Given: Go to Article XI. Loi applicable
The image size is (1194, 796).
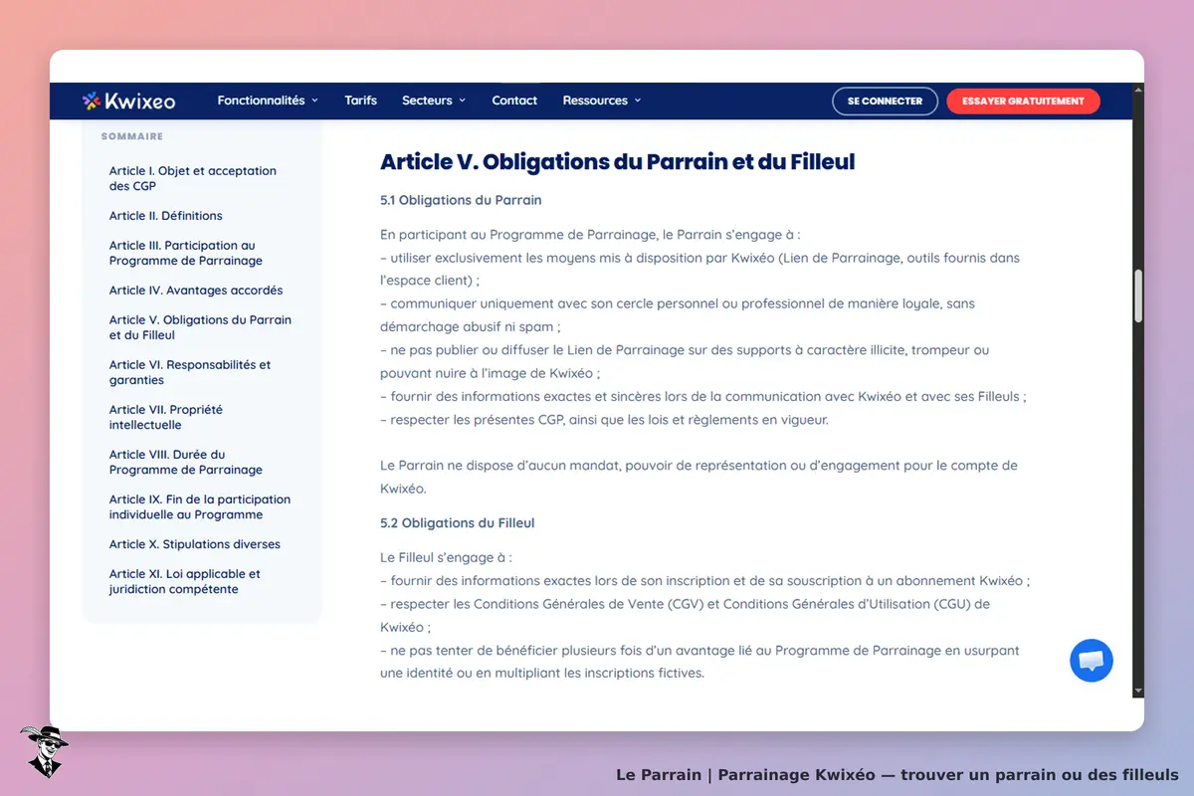Looking at the screenshot, I should coord(185,581).
